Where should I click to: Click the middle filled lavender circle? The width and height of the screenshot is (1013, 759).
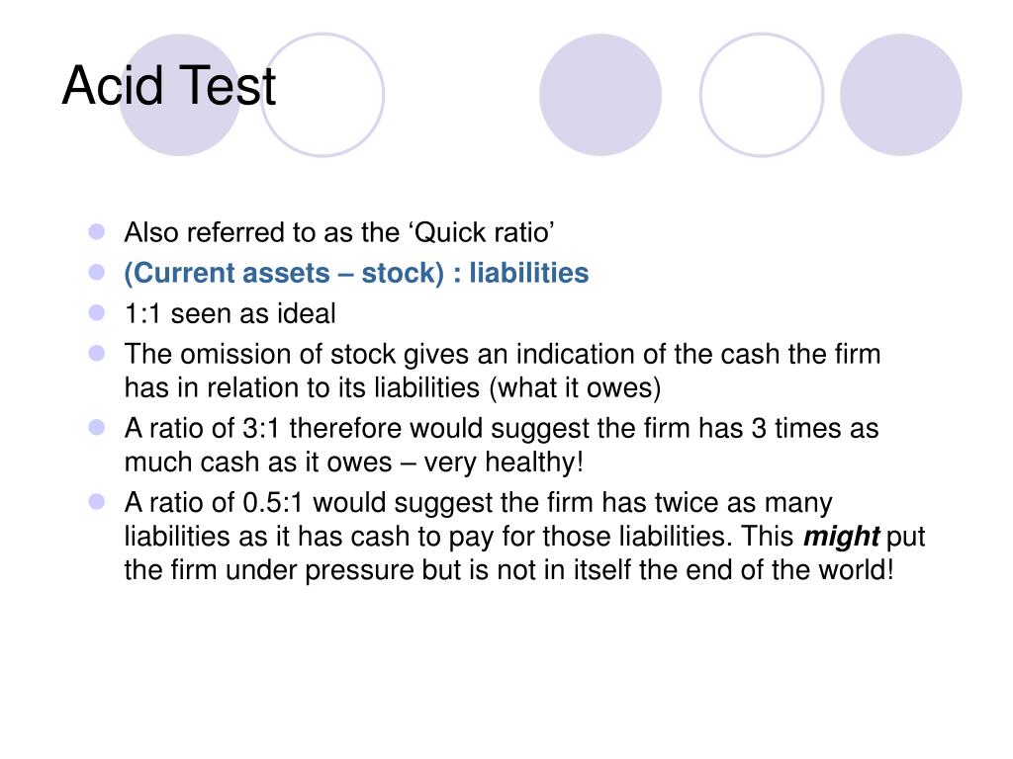(600, 95)
